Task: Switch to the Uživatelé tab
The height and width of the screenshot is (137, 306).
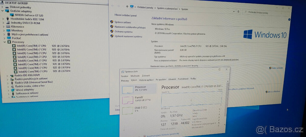Action: pos(172,79)
